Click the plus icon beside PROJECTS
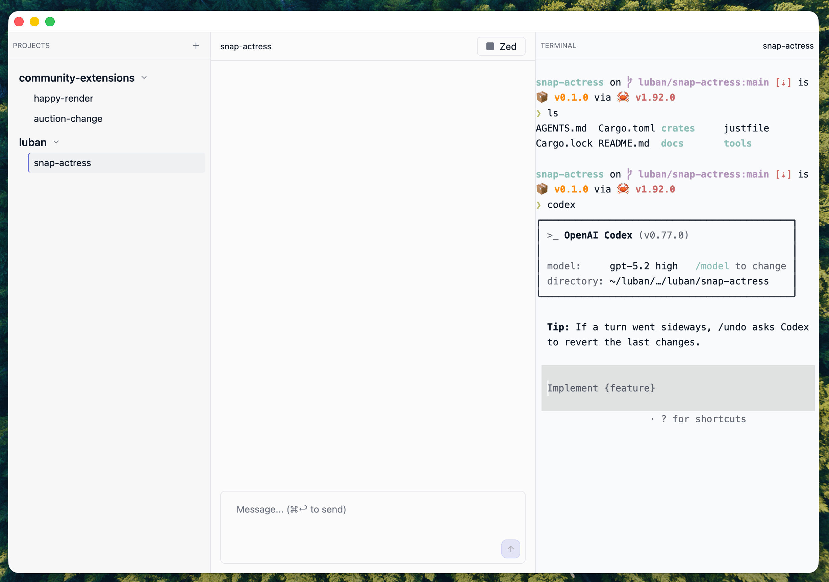 tap(196, 46)
